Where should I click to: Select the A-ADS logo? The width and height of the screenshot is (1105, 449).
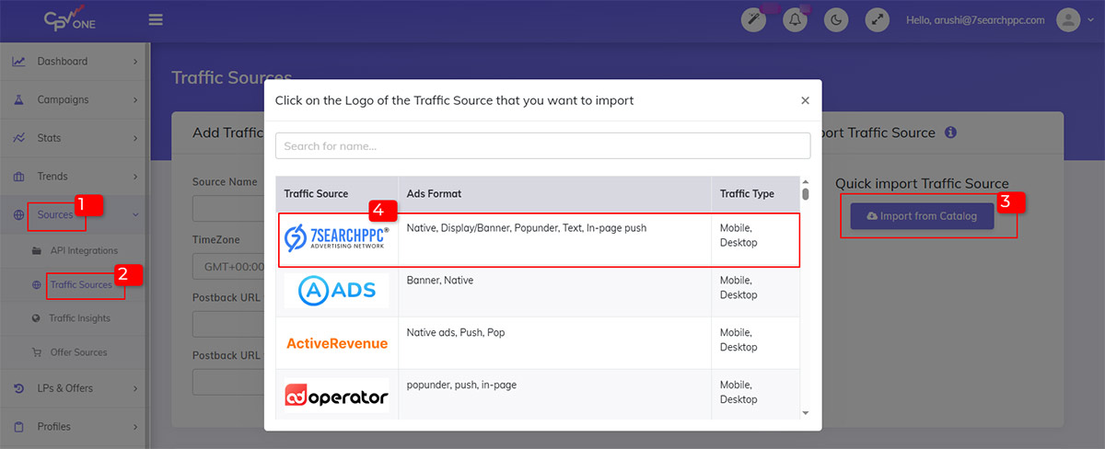coord(336,291)
